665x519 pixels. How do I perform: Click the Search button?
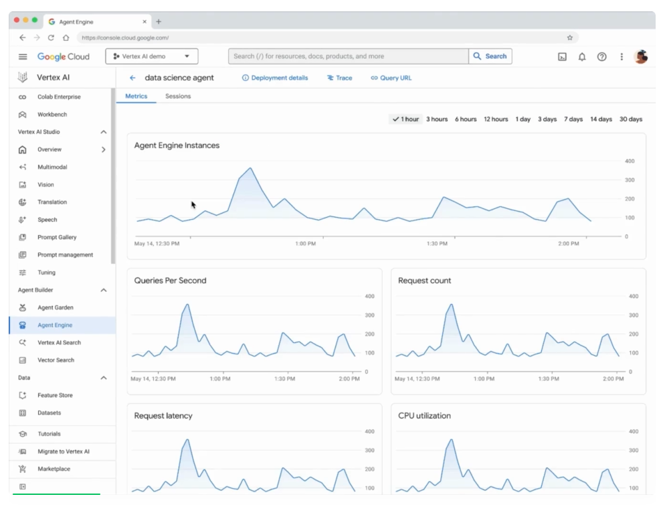click(490, 57)
